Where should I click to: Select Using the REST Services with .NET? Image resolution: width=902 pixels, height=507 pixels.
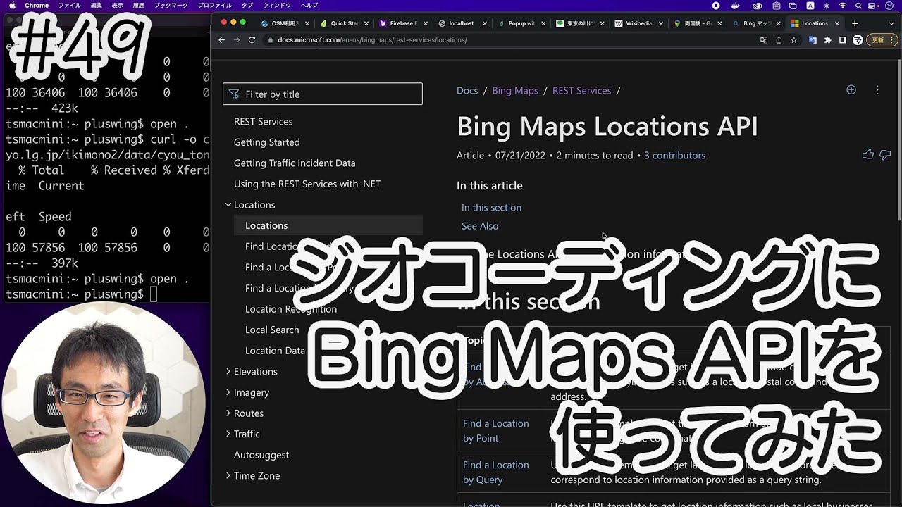307,184
